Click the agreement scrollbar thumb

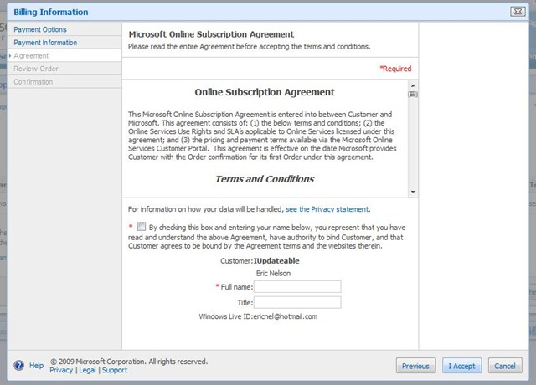point(413,95)
